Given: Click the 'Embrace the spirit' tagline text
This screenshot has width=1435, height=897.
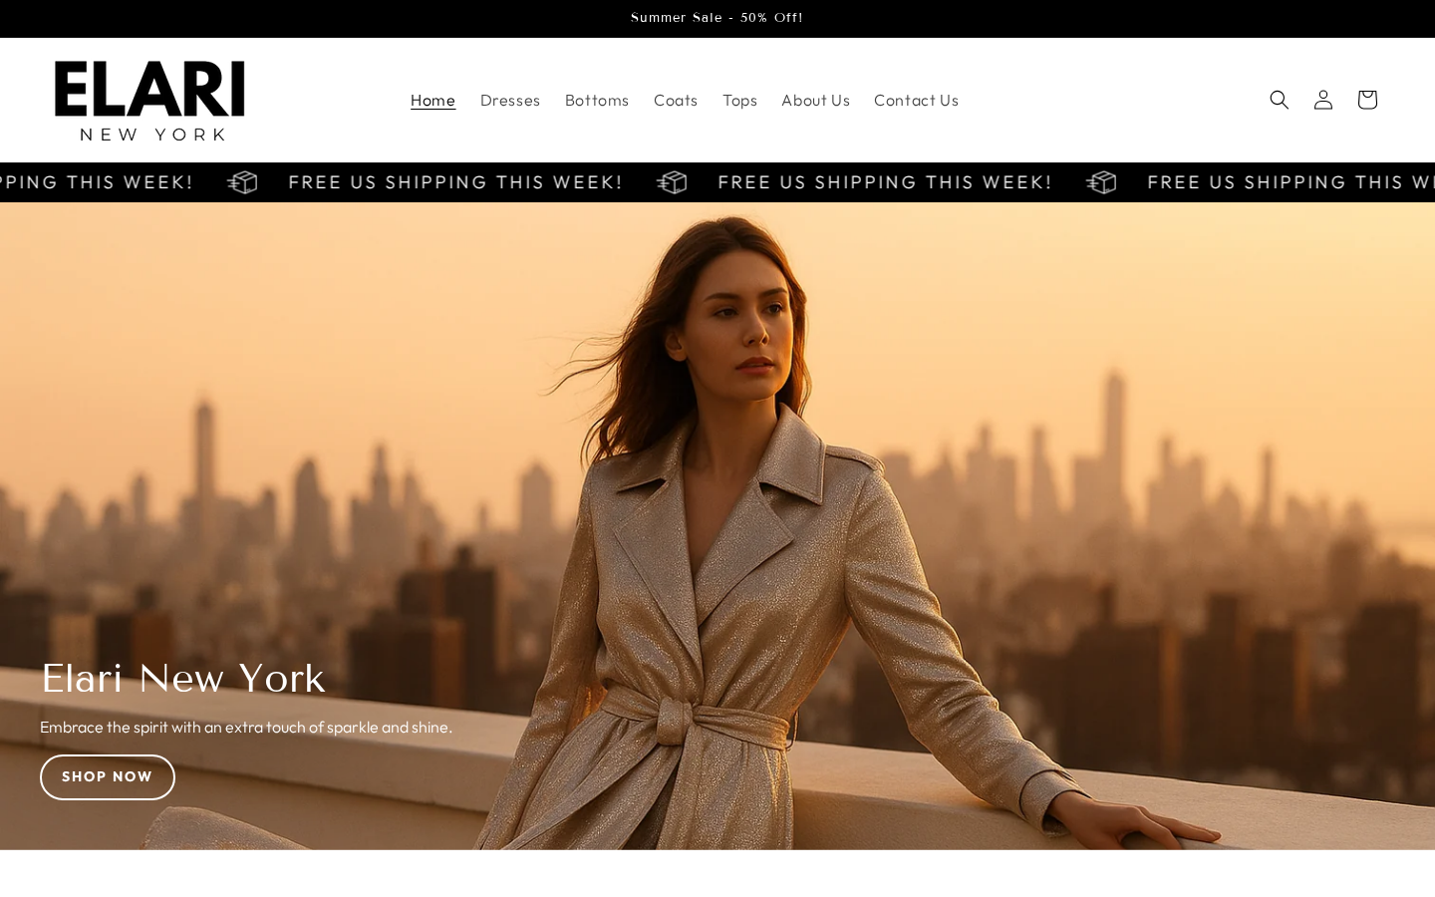Looking at the screenshot, I should point(246,728).
